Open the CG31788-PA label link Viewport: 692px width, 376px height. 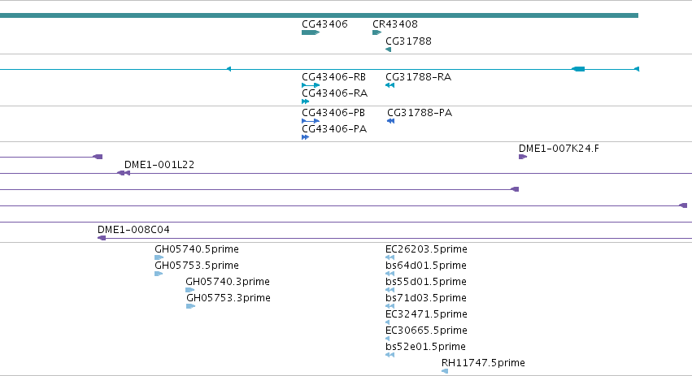pos(420,113)
